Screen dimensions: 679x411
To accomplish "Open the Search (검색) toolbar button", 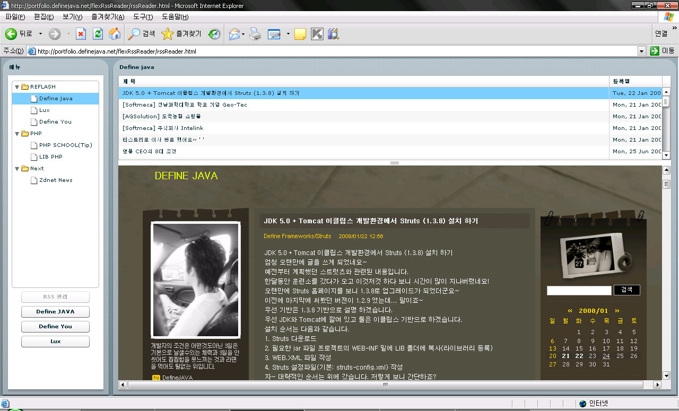I will coord(142,34).
